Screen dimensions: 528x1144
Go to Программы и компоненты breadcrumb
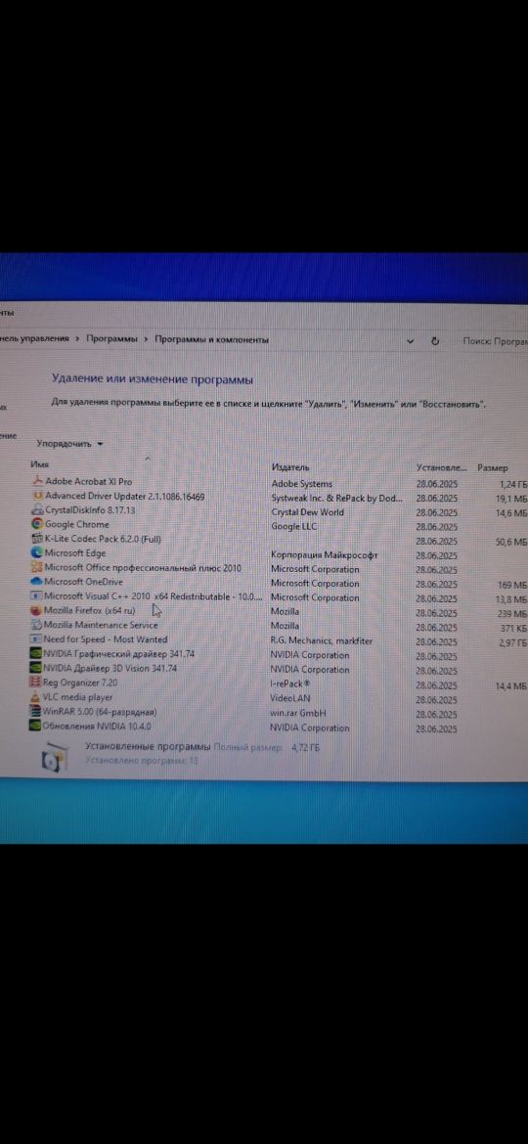pos(211,340)
